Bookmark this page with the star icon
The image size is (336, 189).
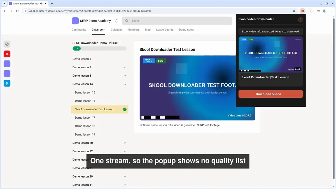tap(294, 11)
